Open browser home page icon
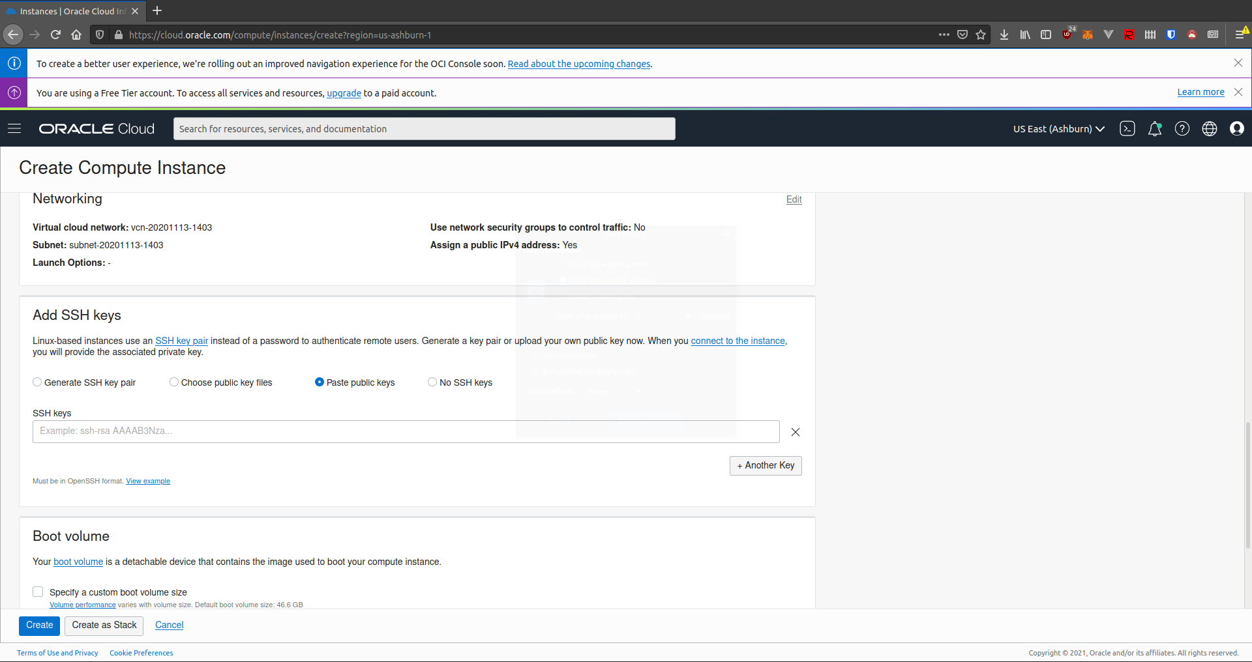 pos(76,35)
